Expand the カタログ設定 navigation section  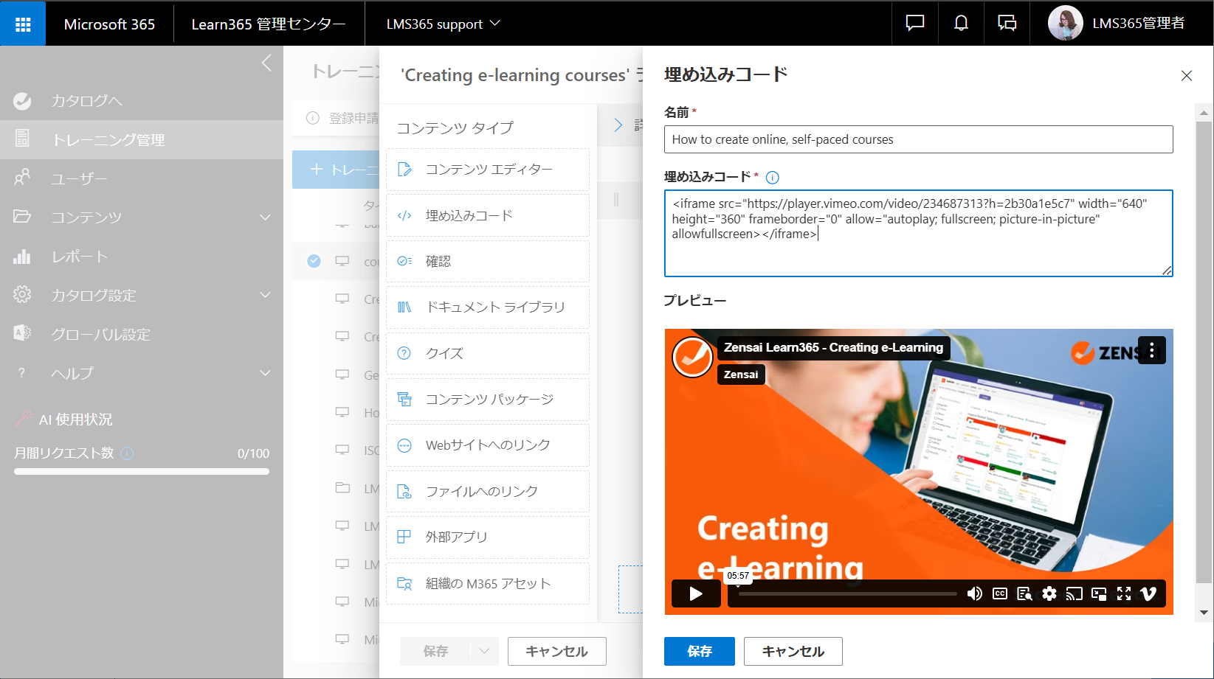click(265, 296)
